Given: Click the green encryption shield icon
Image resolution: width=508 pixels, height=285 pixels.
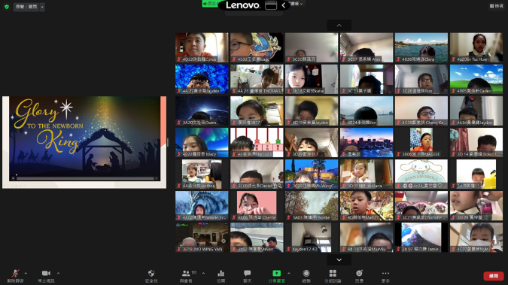Looking at the screenshot, I should [7, 7].
